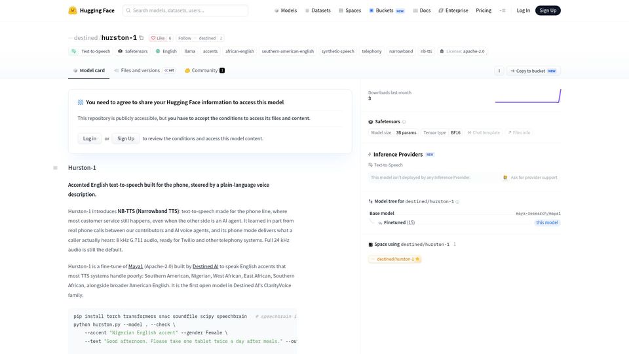Viewport: 629px width, 354px height.
Task: Select the Safetensors tag
Action: (133, 51)
